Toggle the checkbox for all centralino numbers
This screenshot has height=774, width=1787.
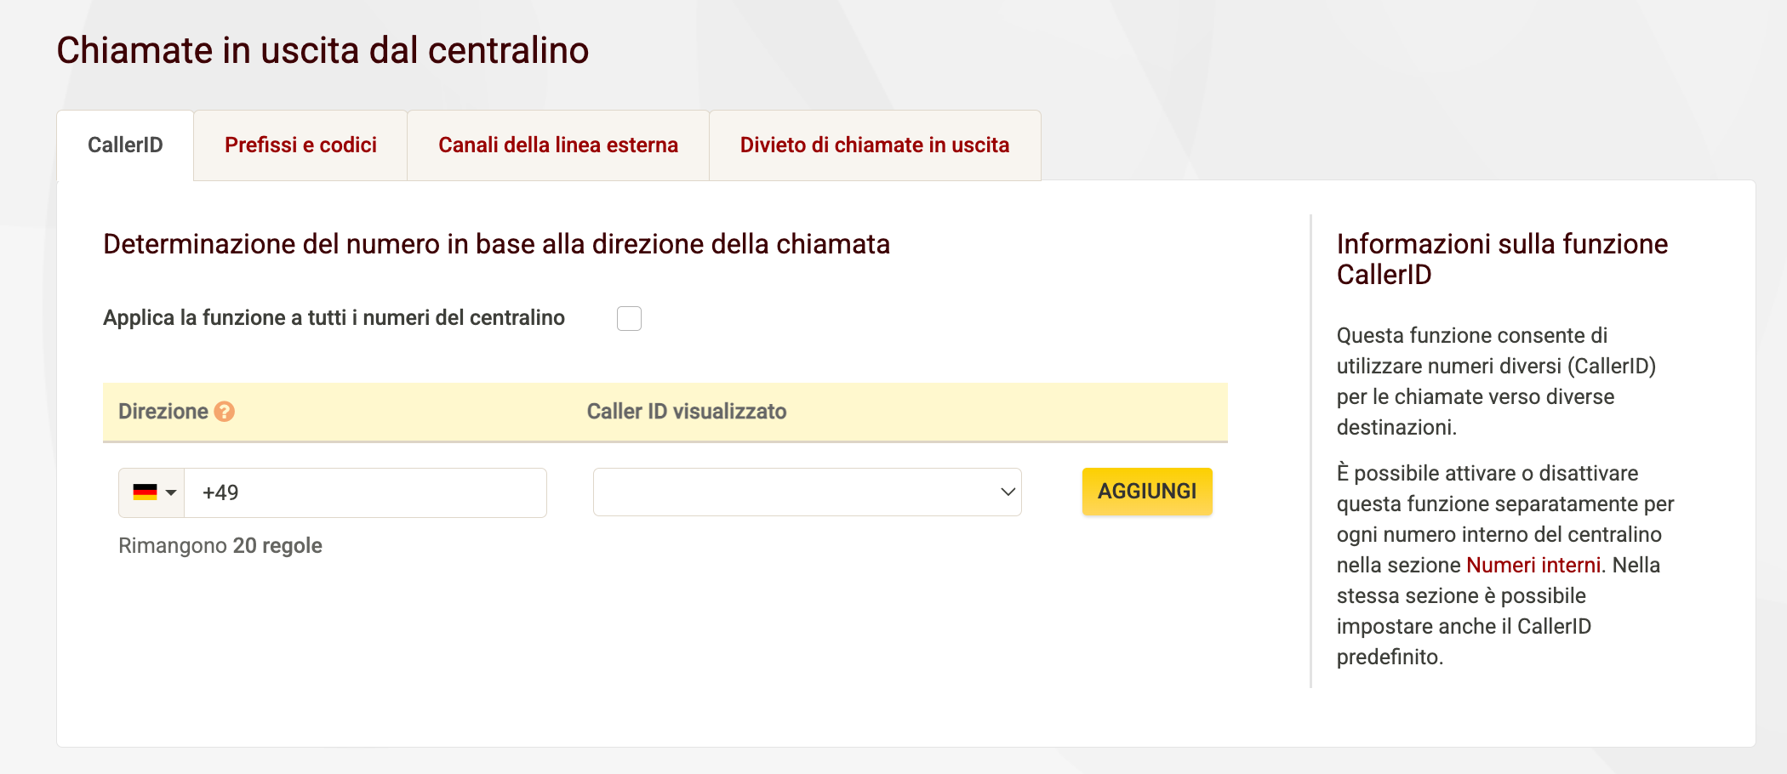click(x=629, y=318)
